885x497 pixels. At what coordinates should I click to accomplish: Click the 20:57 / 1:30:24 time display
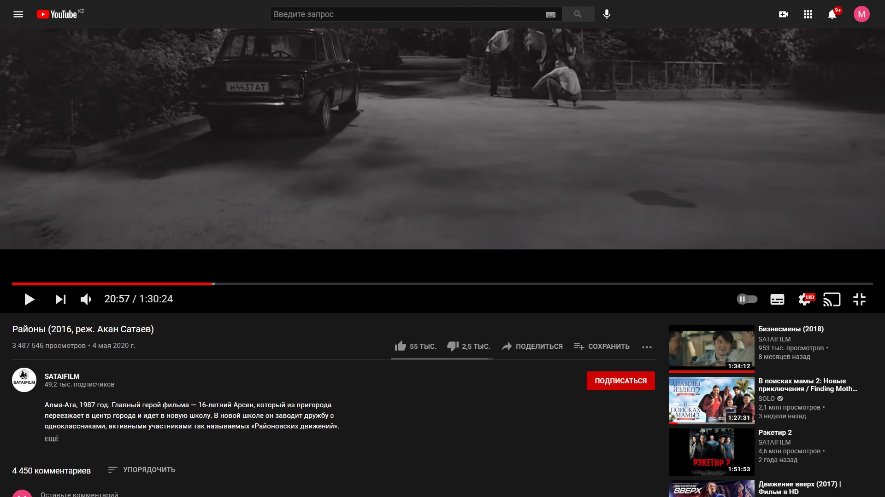coord(138,299)
